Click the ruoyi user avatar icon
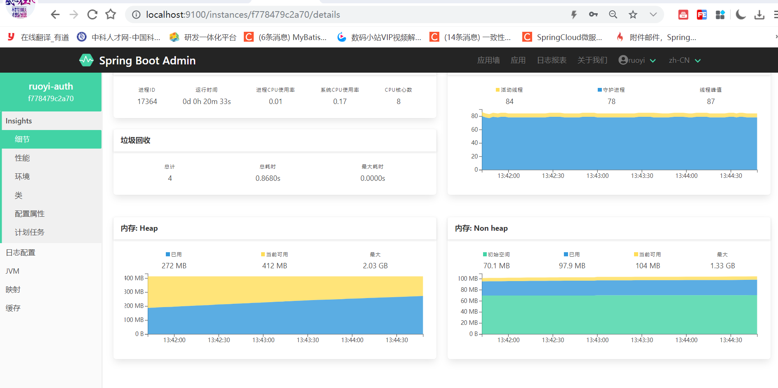 (623, 60)
